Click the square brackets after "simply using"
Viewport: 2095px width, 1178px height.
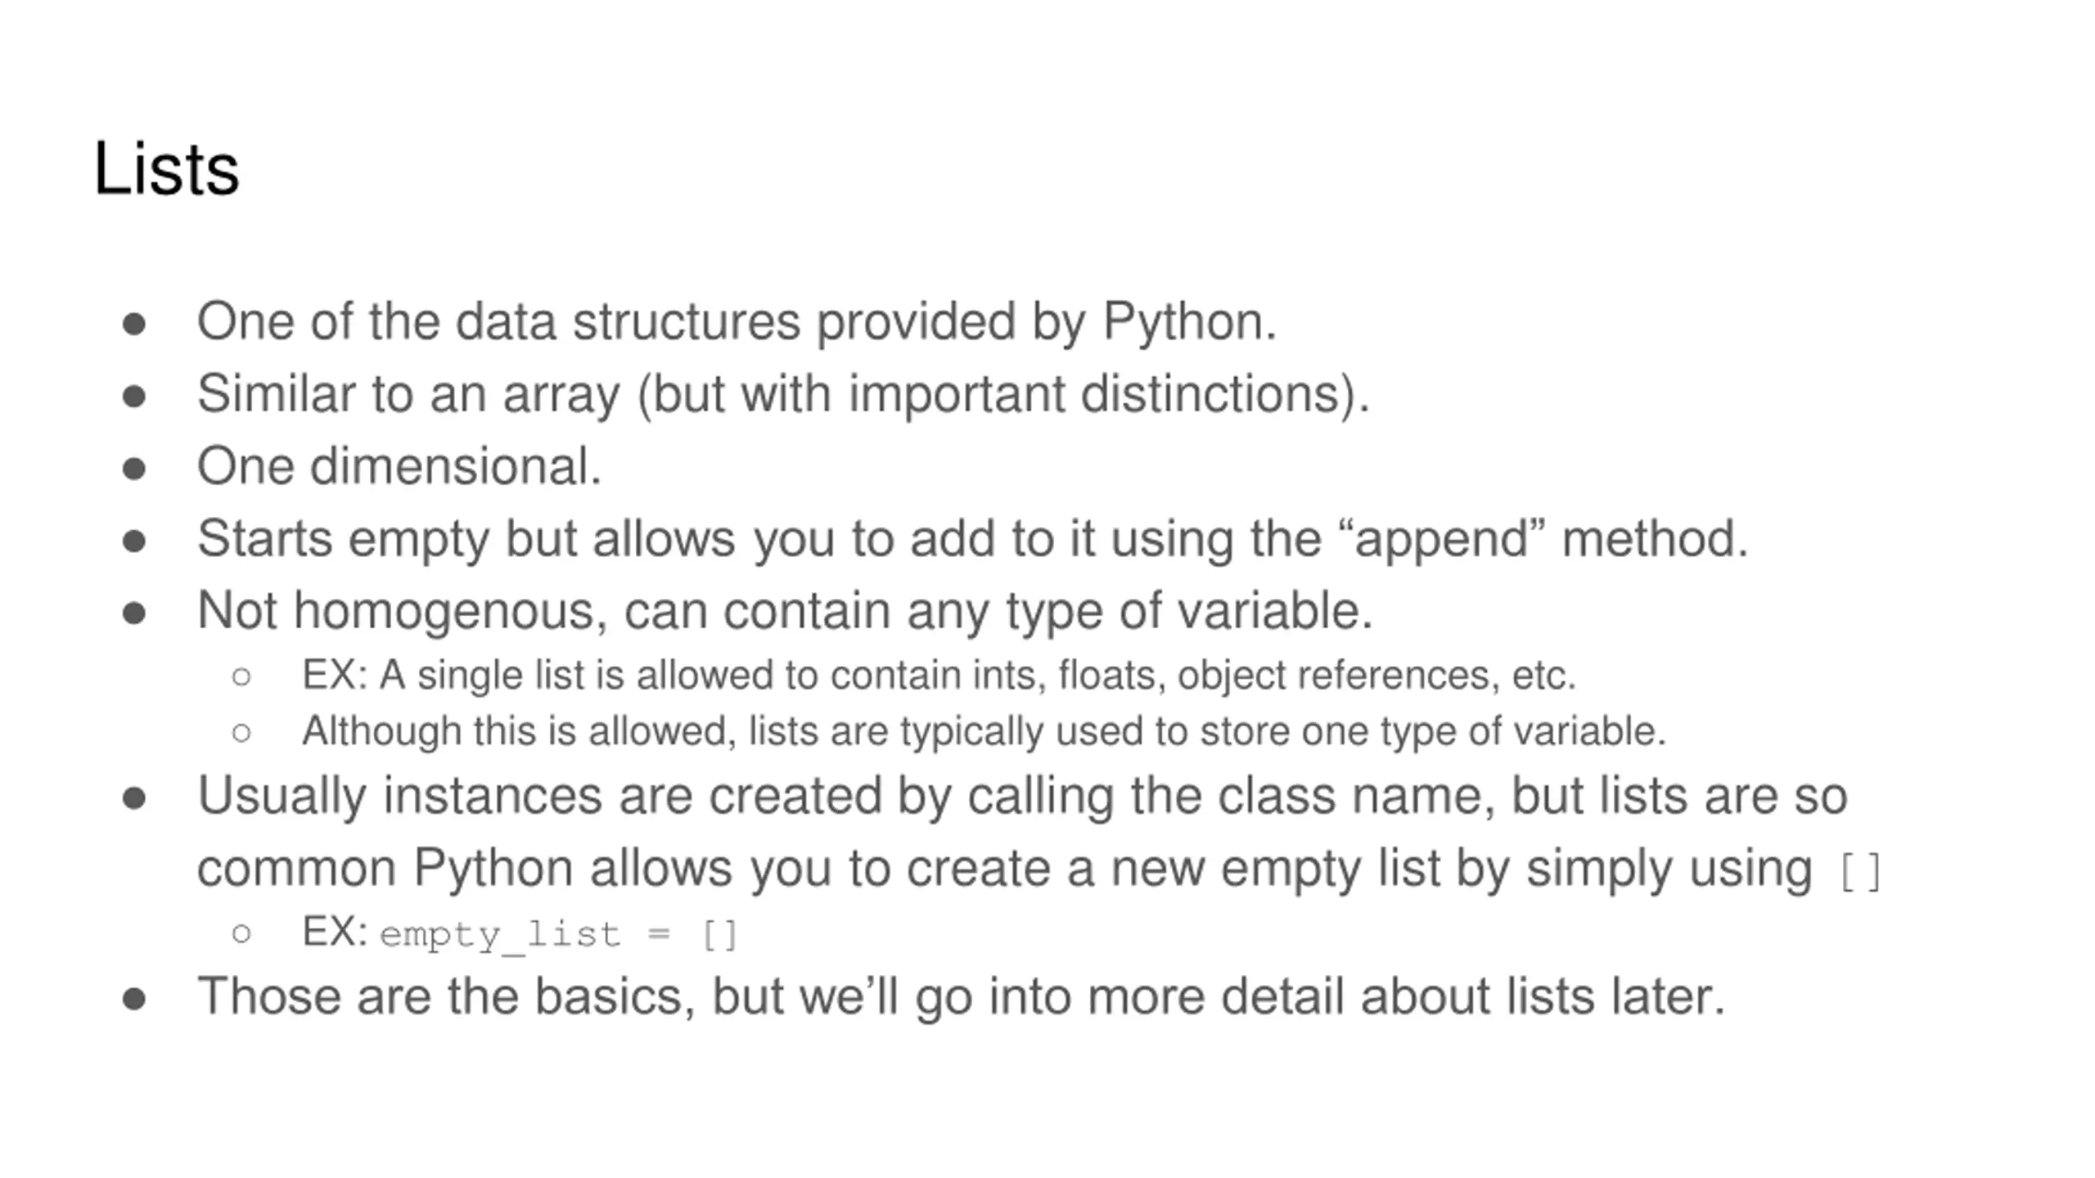[1859, 872]
